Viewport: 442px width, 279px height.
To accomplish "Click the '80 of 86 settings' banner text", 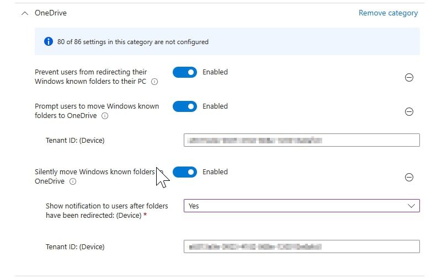I will tap(132, 42).
